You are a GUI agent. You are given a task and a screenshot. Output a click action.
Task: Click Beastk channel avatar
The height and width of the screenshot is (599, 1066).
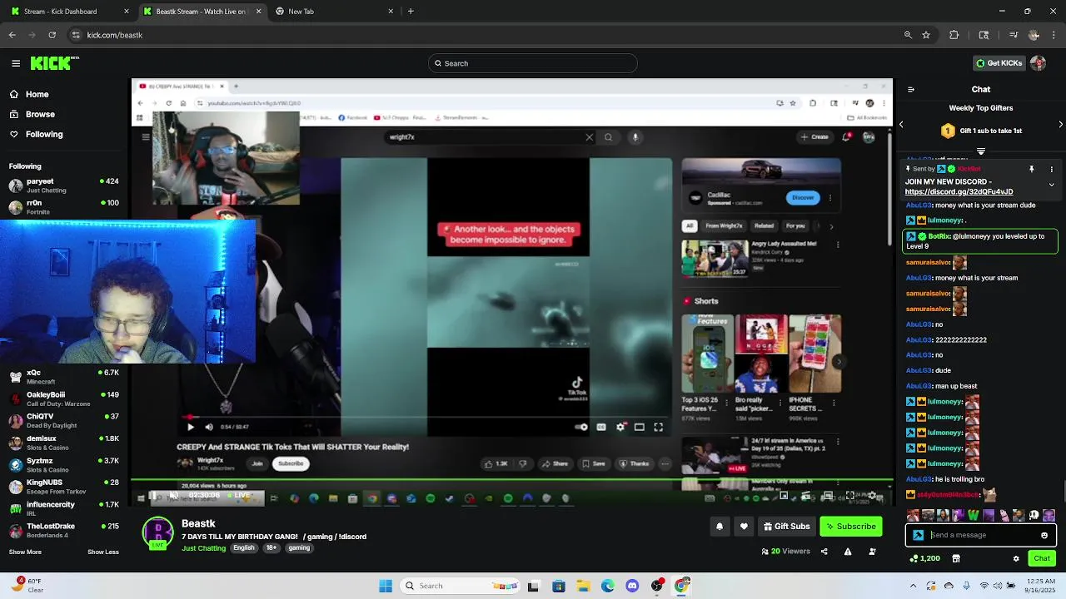(x=157, y=532)
